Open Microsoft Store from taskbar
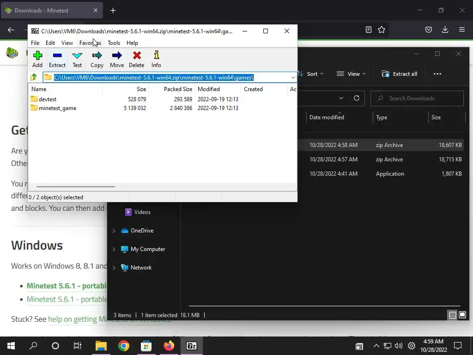 [146, 346]
